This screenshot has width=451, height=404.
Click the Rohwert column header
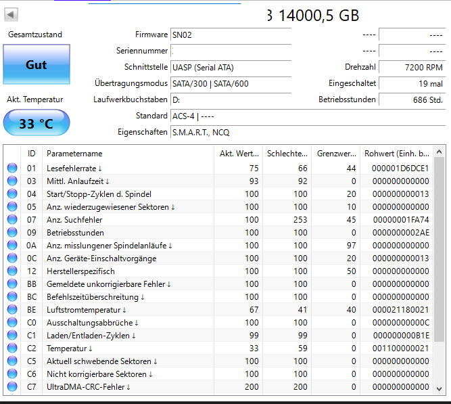(397, 154)
